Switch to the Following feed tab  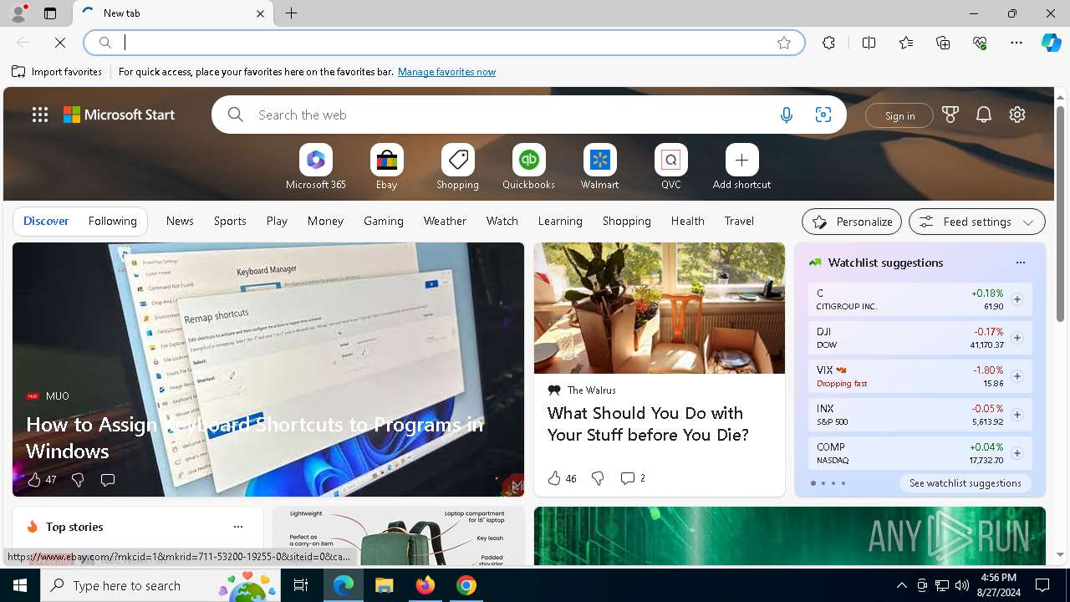112,221
